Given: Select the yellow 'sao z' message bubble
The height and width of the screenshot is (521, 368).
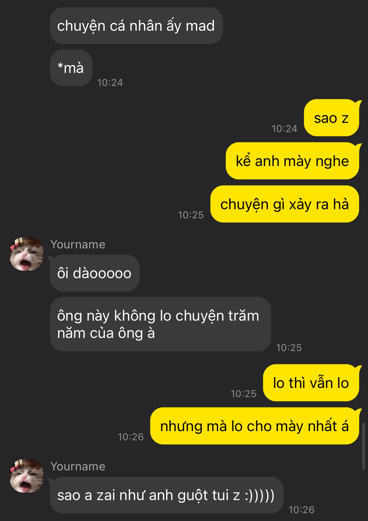Looking at the screenshot, I should (332, 118).
